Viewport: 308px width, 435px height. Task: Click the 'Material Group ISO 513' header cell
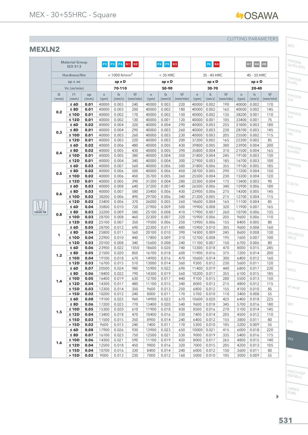(x=74, y=64)
